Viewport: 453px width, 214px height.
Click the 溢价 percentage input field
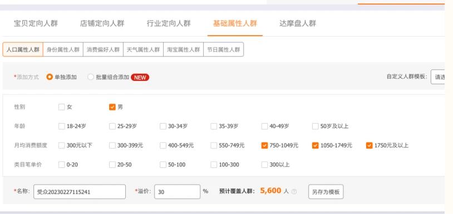tap(178, 192)
